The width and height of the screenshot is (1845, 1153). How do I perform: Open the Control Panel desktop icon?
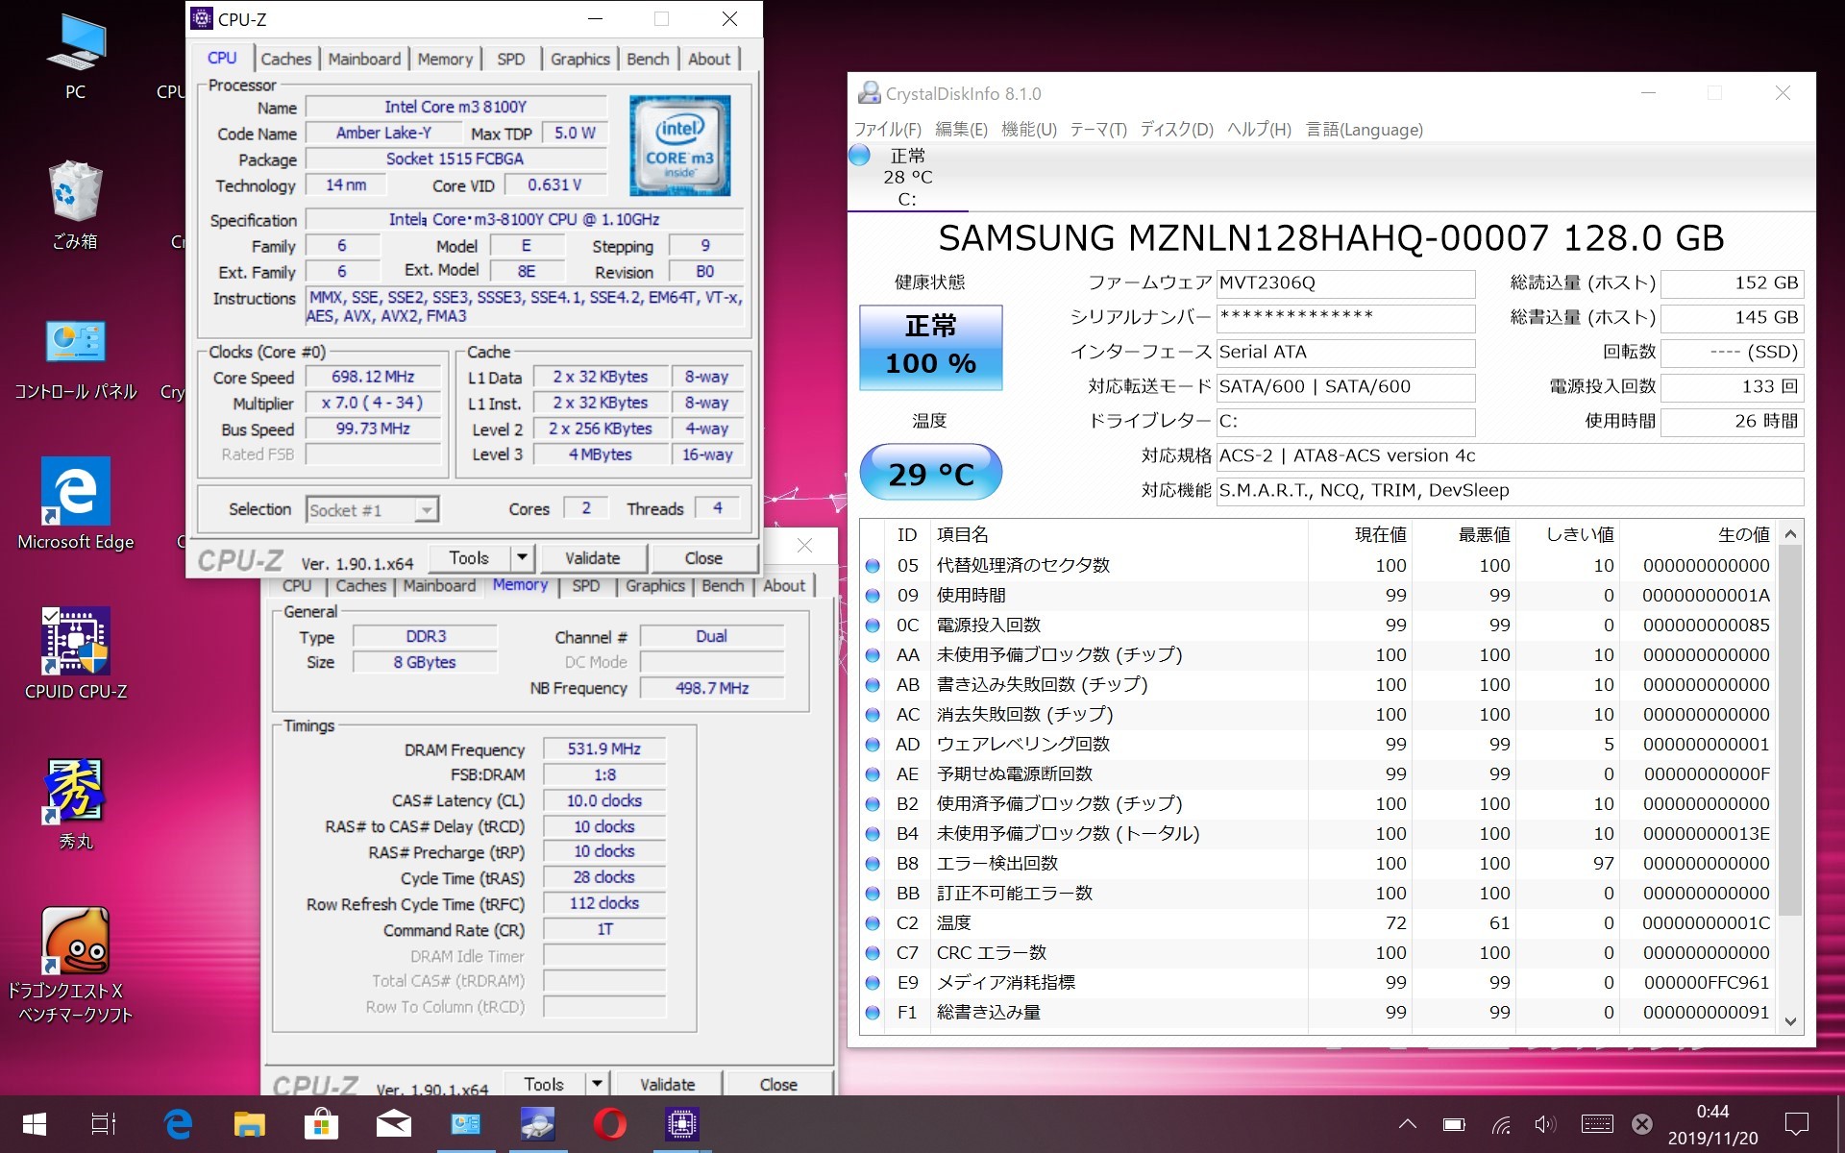pos(75,343)
